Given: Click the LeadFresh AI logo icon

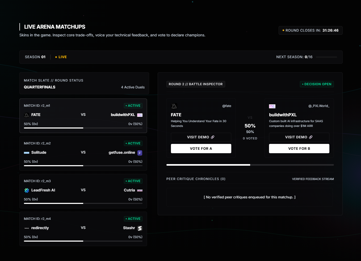Looking at the screenshot, I should coord(27,190).
